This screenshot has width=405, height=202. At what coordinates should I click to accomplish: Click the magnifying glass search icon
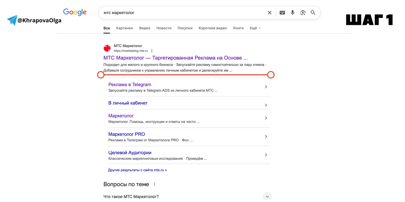pos(313,13)
